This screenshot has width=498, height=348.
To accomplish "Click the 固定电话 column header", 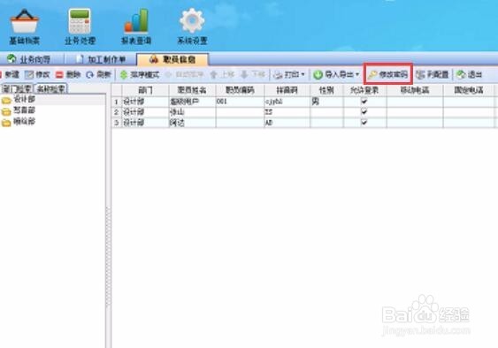I will coord(469,90).
